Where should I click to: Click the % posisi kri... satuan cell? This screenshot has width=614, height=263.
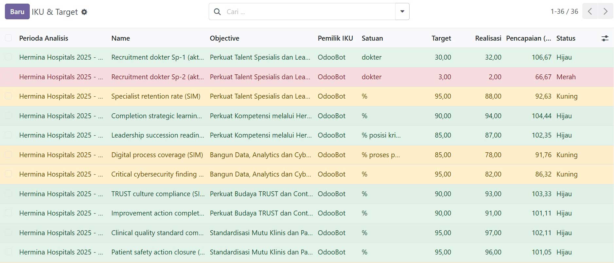(x=381, y=135)
